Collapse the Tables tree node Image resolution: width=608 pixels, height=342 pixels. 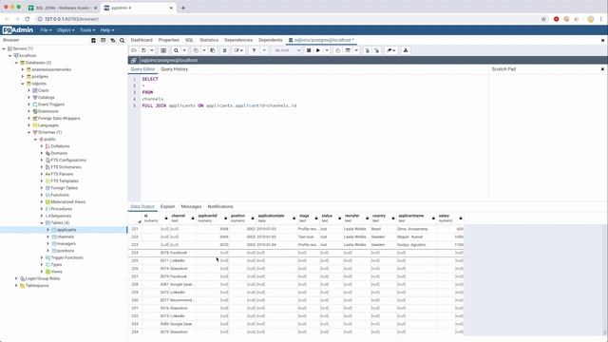(x=42, y=223)
